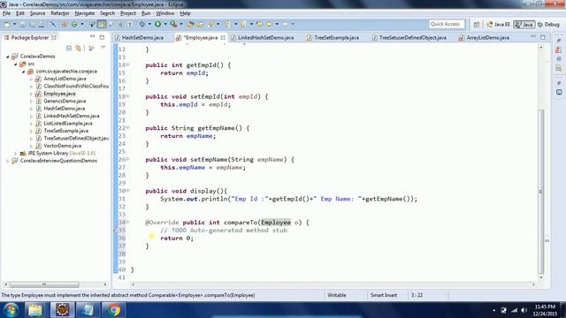
Task: Open the Project menu
Action: [128, 13]
